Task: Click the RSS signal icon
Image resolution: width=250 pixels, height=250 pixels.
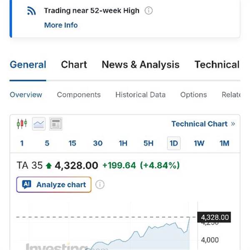Action: coord(31,11)
